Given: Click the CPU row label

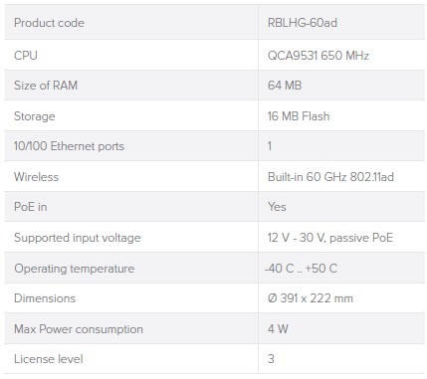Looking at the screenshot, I should (x=26, y=56).
